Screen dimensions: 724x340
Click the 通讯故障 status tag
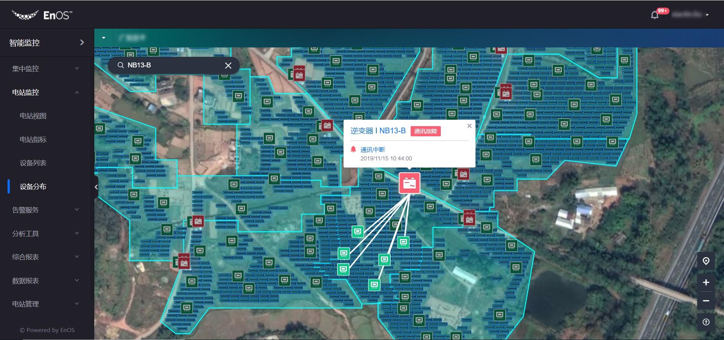click(x=425, y=131)
